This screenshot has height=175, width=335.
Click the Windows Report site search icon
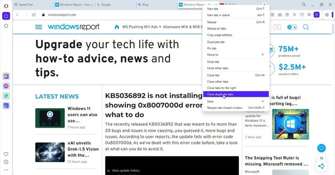click(306, 27)
